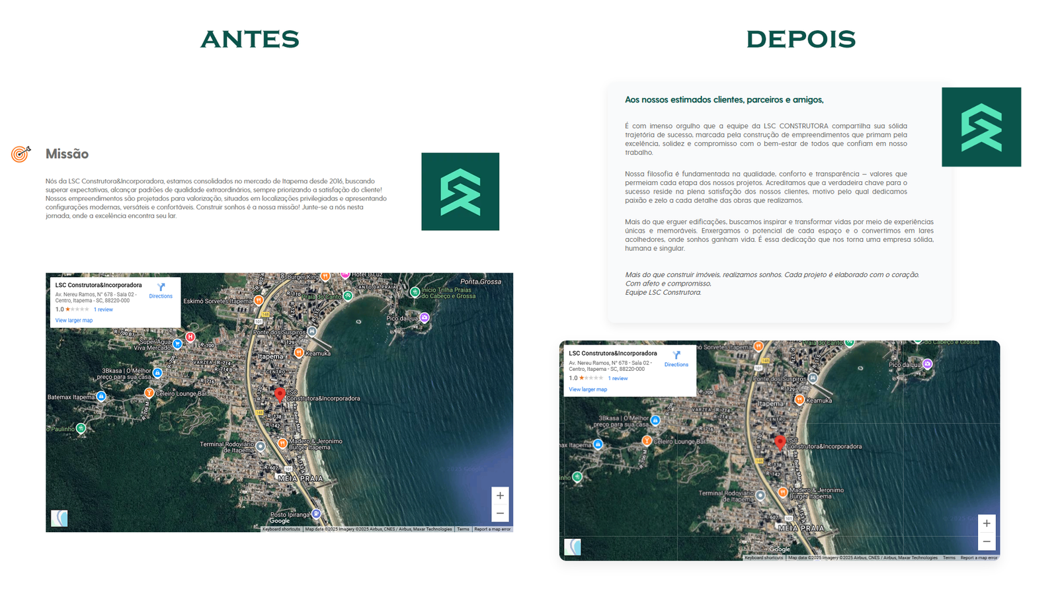Zoom in on the ANTES map
The width and height of the screenshot is (1058, 595).
tap(500, 496)
